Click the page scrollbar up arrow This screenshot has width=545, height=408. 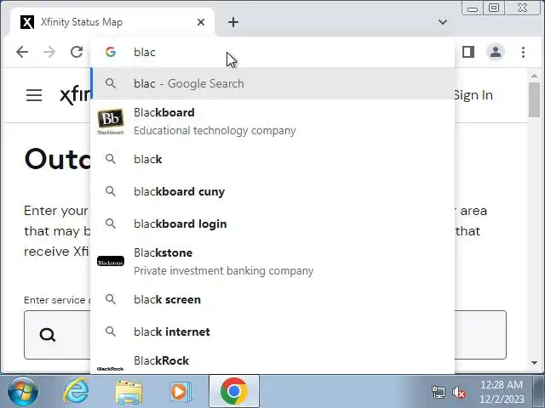click(x=534, y=76)
